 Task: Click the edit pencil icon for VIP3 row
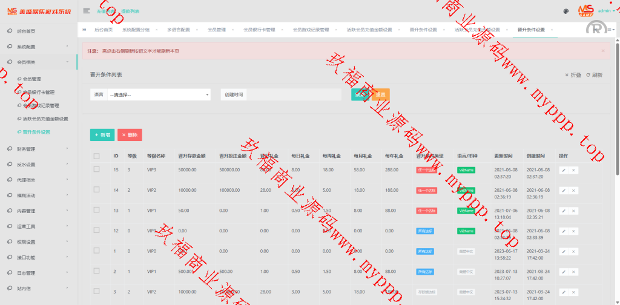coord(564,170)
